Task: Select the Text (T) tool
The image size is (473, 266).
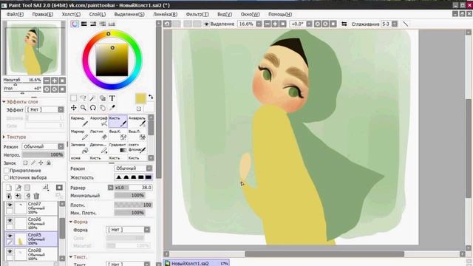Action: [x=112, y=98]
